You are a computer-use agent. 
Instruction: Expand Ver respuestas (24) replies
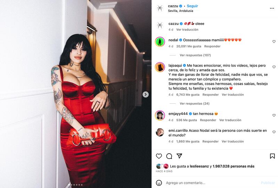point(195,104)
